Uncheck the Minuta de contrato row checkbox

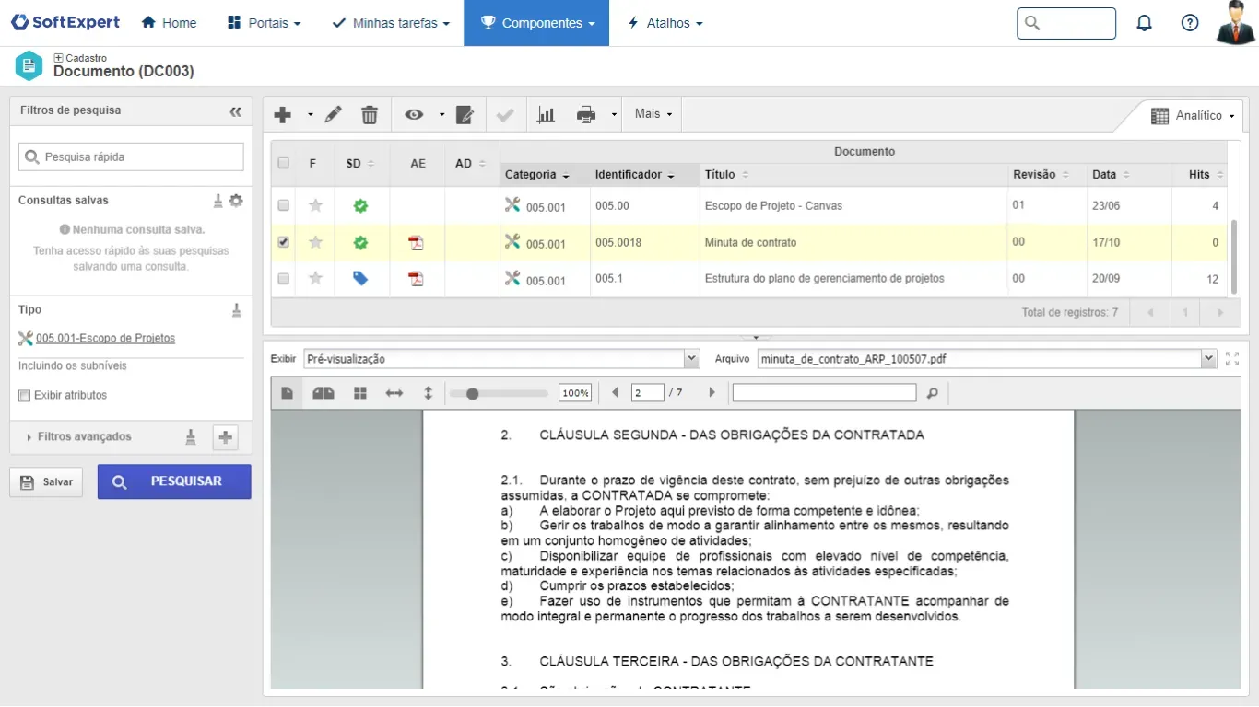284,243
